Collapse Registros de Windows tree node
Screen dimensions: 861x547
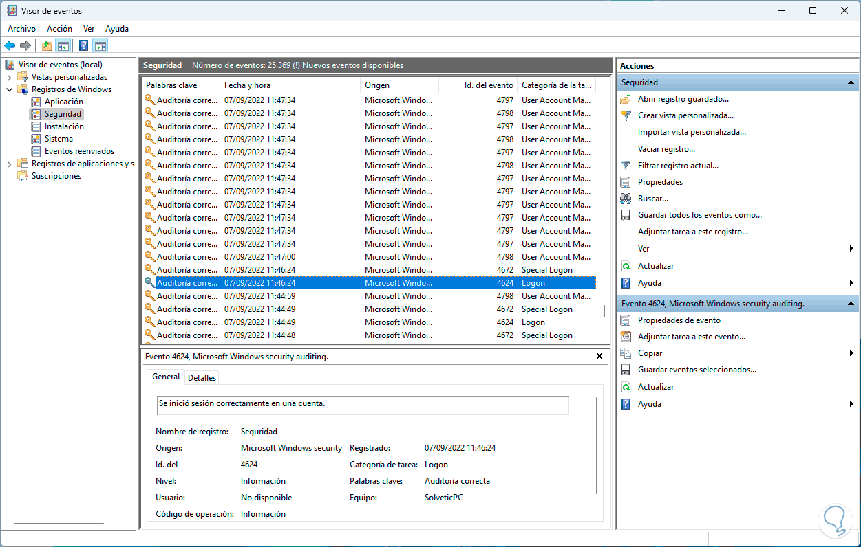(9, 89)
